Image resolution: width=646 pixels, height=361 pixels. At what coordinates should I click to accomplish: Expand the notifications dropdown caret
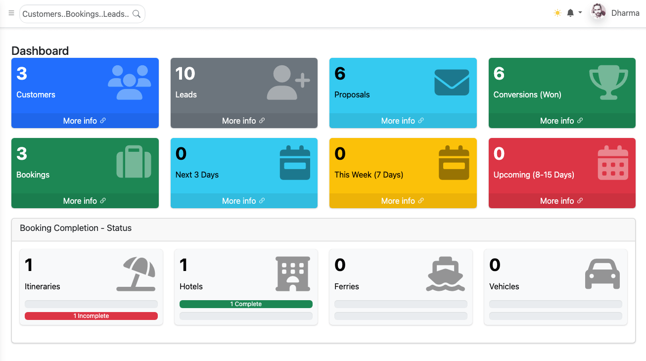(580, 13)
